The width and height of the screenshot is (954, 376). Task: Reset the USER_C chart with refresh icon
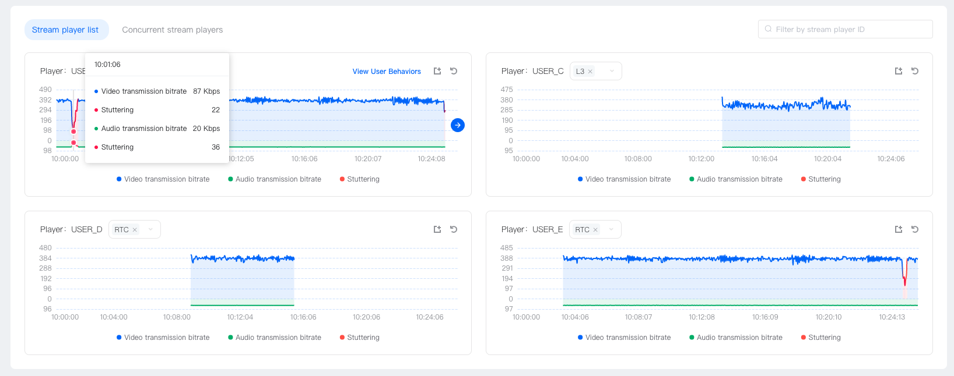pos(915,71)
